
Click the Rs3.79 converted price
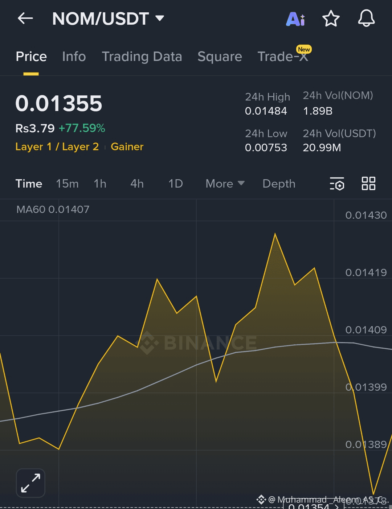35,128
